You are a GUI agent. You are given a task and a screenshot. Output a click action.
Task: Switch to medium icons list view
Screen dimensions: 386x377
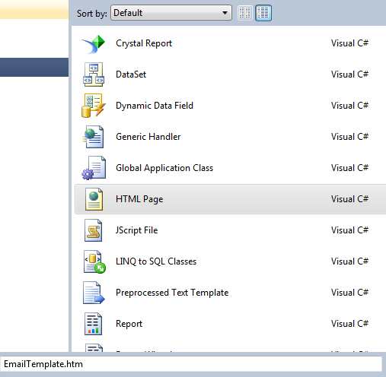[x=263, y=13]
